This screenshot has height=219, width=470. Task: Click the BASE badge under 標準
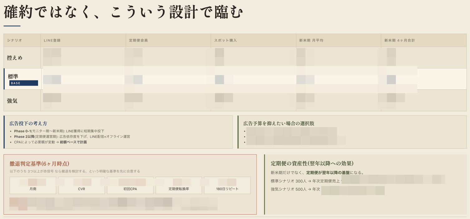click(24, 83)
